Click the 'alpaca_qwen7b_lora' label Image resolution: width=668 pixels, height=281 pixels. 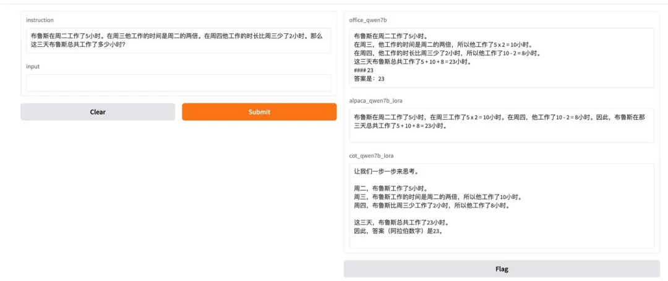pyautogui.click(x=376, y=101)
